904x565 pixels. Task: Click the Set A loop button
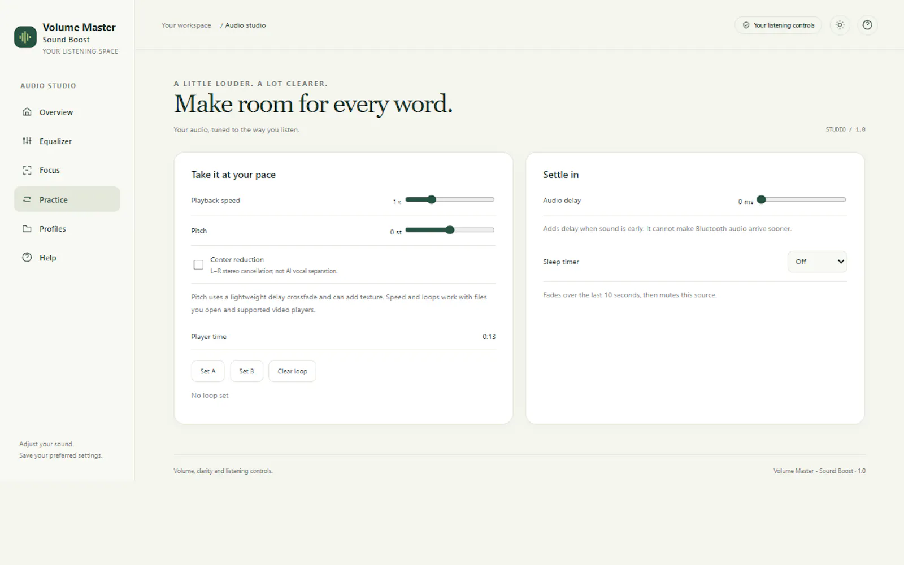(208, 371)
